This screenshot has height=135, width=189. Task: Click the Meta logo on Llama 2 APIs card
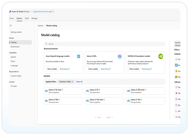[x=120, y=56]
